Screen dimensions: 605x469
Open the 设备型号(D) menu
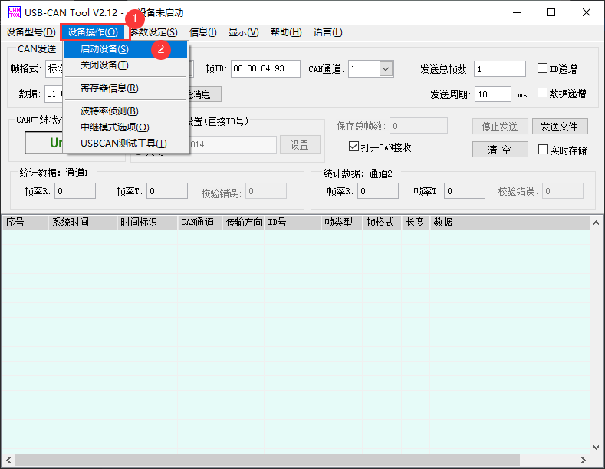(x=31, y=32)
